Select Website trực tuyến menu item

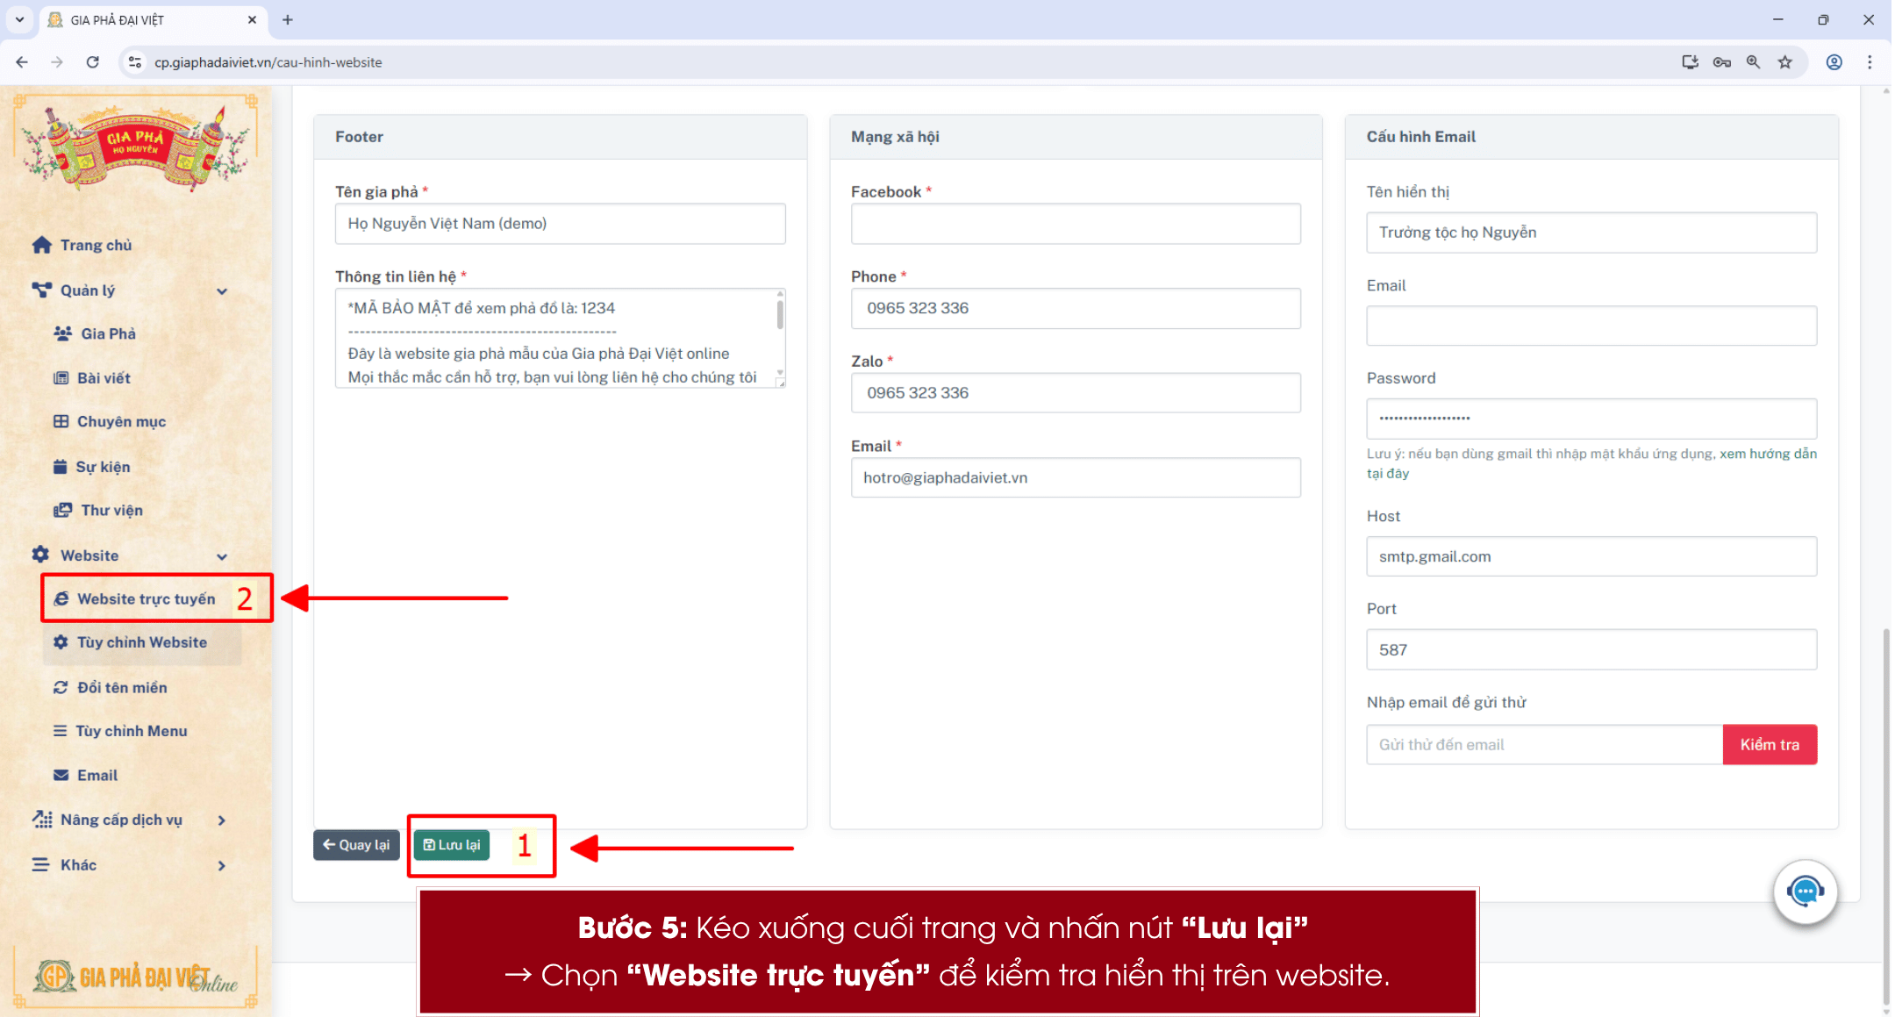(x=146, y=599)
